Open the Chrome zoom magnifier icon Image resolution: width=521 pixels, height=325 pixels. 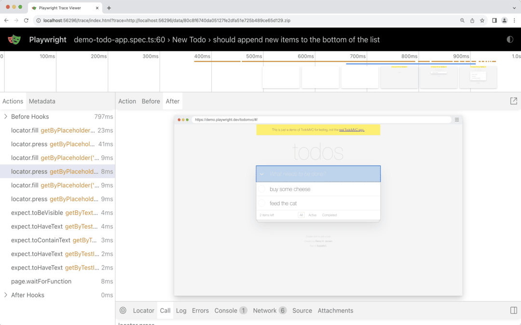[462, 21]
